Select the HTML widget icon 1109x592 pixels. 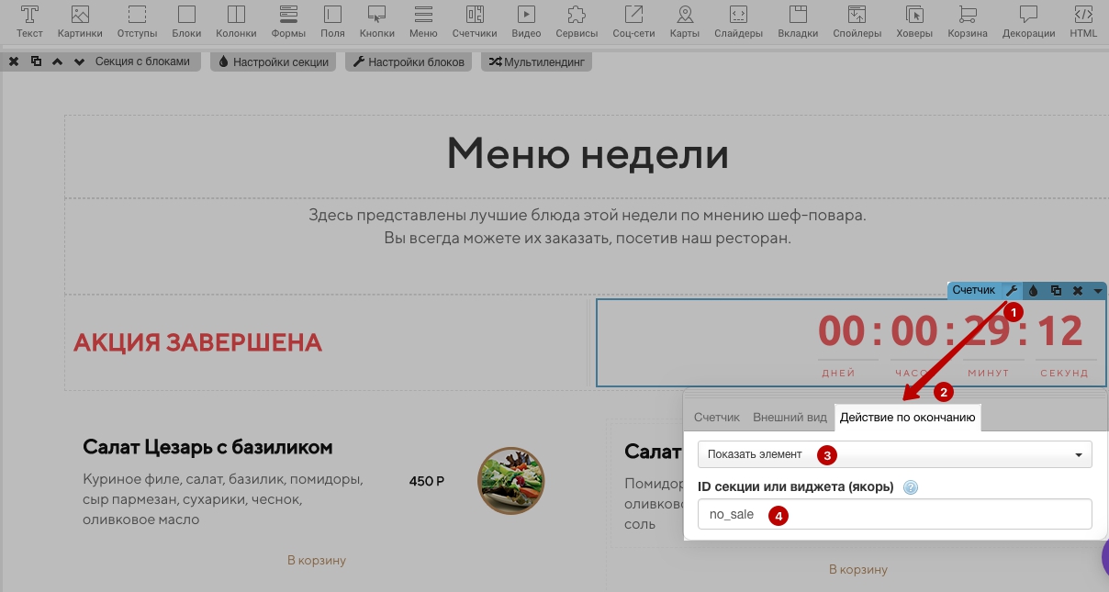tap(1083, 22)
